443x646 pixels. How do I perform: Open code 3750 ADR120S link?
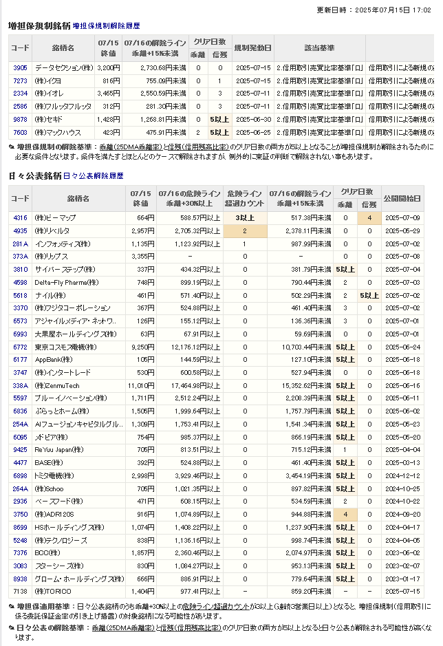click(x=20, y=514)
